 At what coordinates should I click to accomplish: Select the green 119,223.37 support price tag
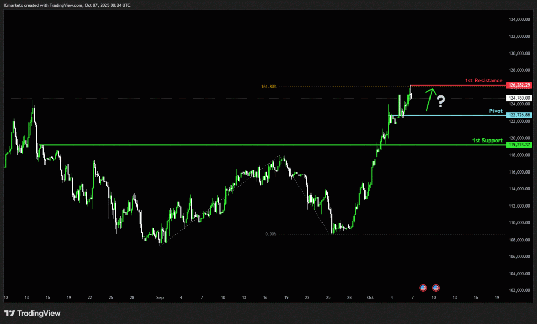tap(519, 144)
